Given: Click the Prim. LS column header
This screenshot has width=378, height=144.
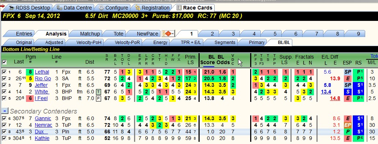Looking at the screenshot, I should (191, 59).
